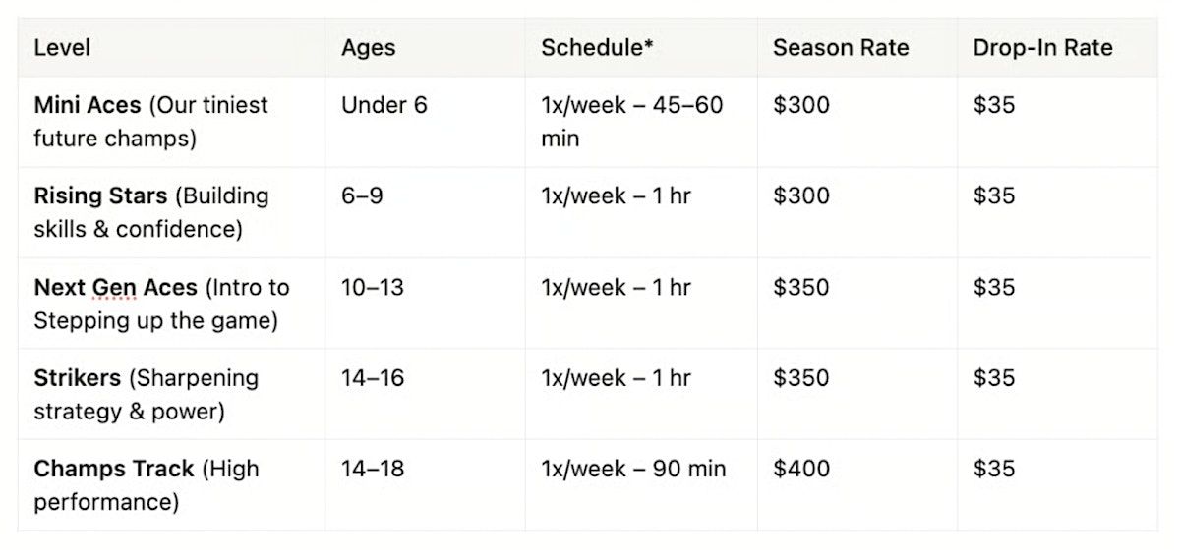Select the 14–16 ages cell
The height and width of the screenshot is (558, 1180).
[373, 378]
